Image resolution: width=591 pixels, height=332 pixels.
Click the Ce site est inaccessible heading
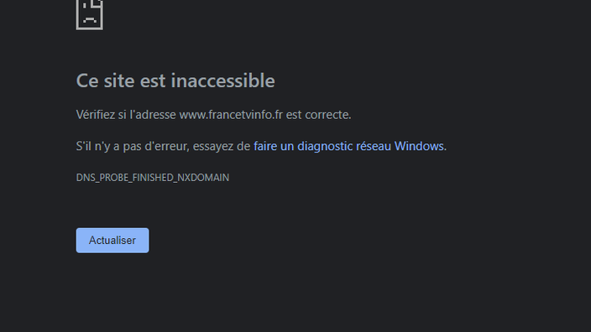tap(175, 80)
